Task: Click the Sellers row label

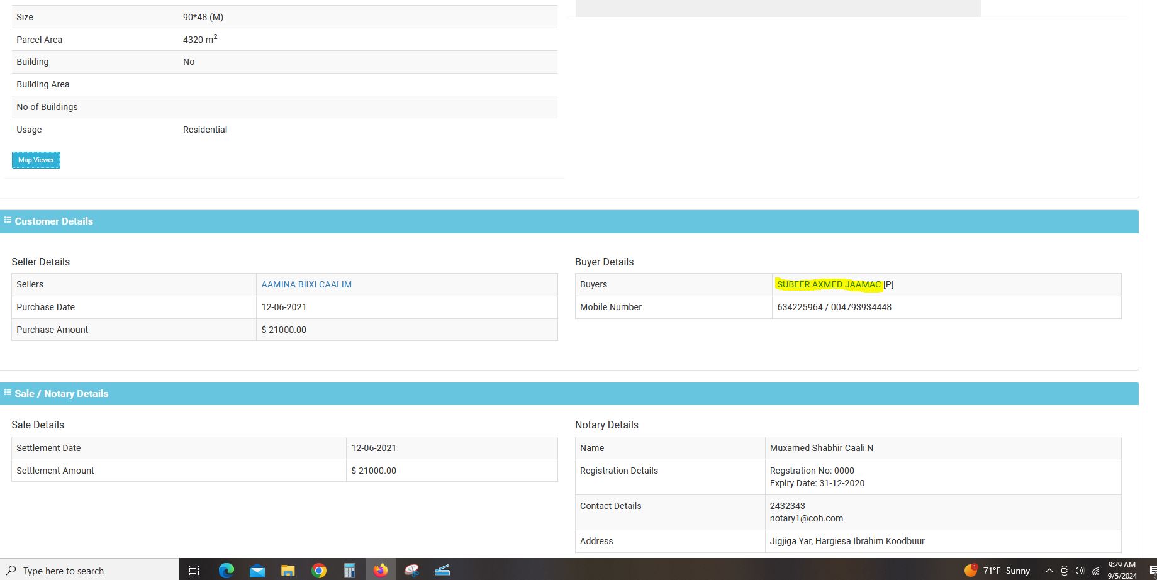Action: coord(30,284)
